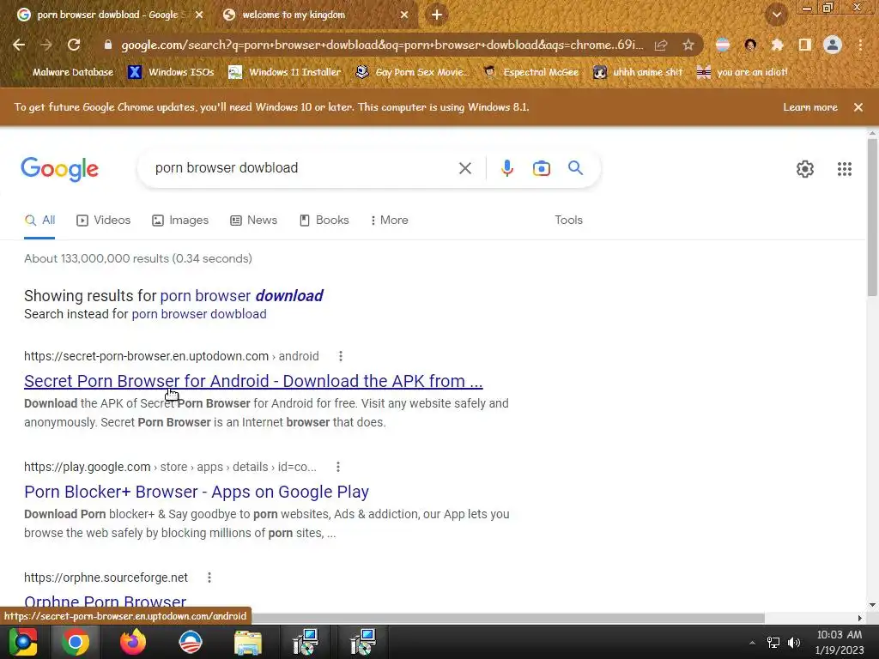
Task: Click the vertical page scrollbar thumb
Action: (x=872, y=217)
